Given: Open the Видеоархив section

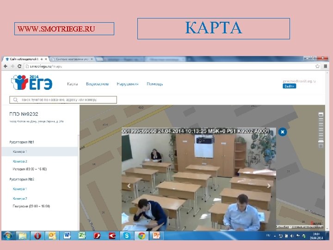Looking at the screenshot, I should tap(97, 84).
